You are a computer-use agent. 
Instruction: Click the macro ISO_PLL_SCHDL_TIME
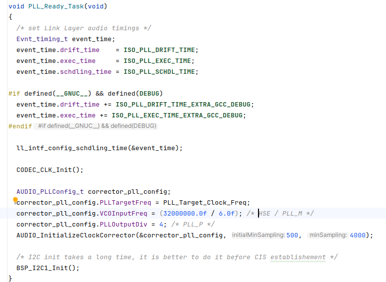point(159,71)
